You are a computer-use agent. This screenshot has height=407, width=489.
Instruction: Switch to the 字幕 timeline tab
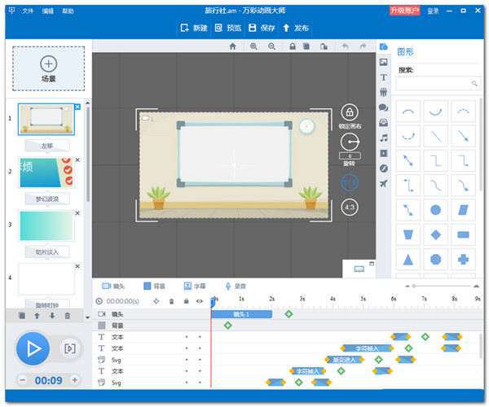coord(194,287)
